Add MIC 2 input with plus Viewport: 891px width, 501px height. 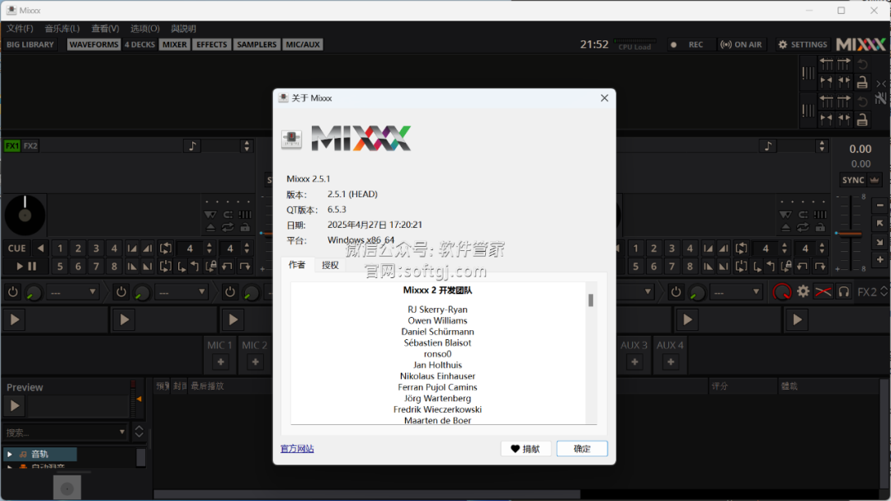(255, 362)
